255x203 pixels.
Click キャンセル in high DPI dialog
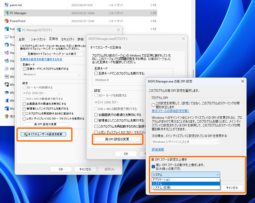click(232, 188)
